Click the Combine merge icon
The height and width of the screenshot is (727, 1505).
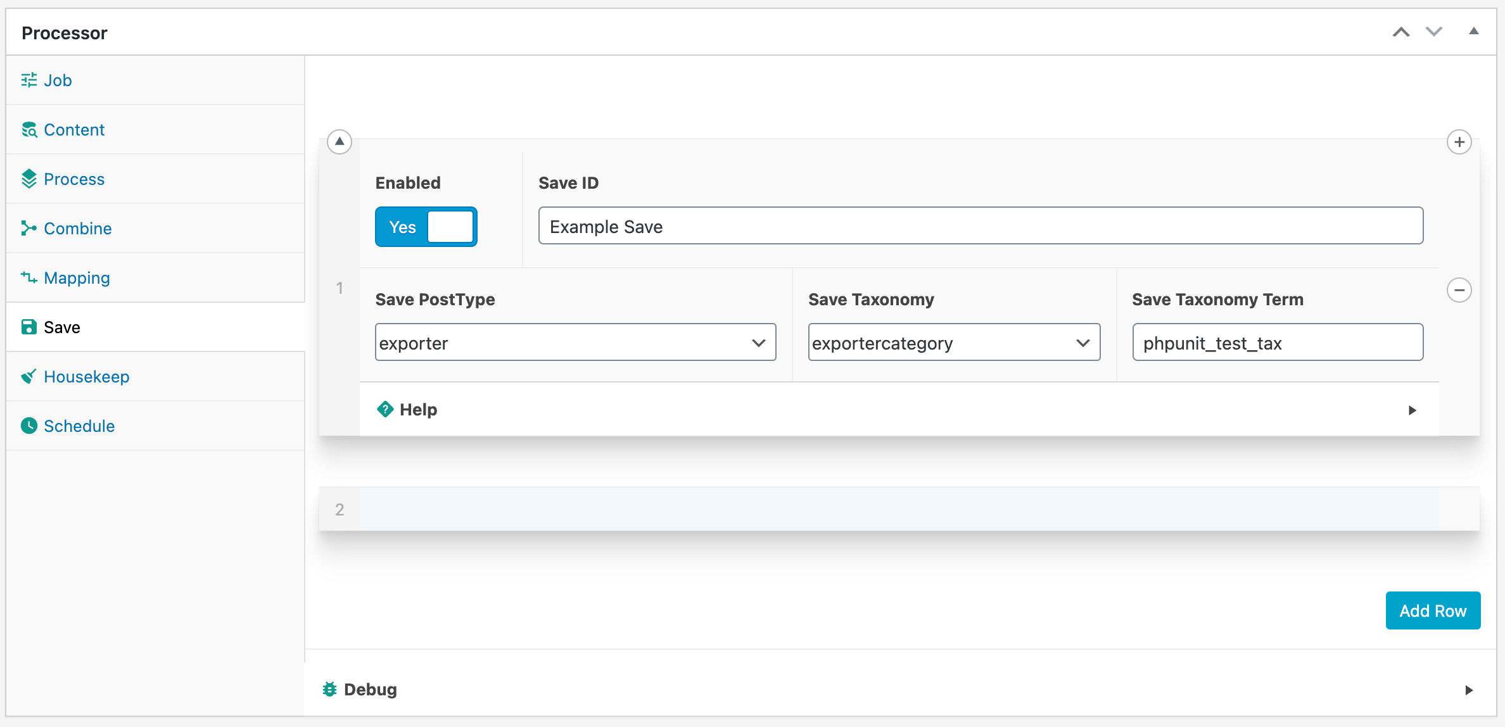pyautogui.click(x=29, y=229)
